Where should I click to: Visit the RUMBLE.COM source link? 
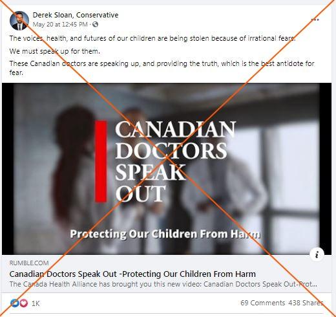click(29, 263)
